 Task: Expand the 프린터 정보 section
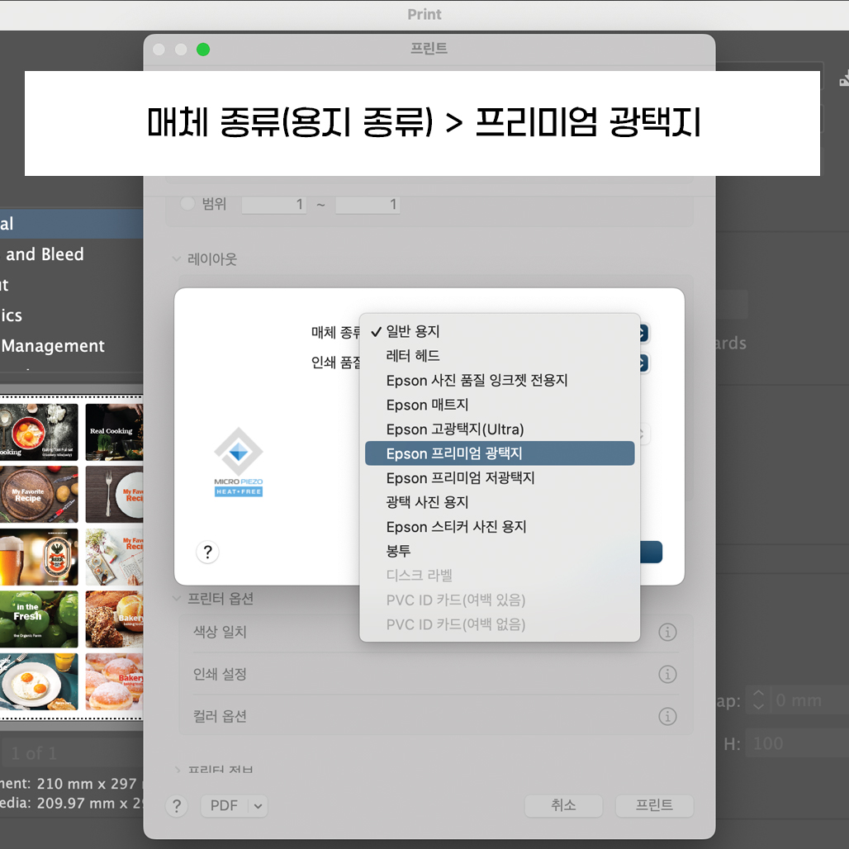pos(177,770)
